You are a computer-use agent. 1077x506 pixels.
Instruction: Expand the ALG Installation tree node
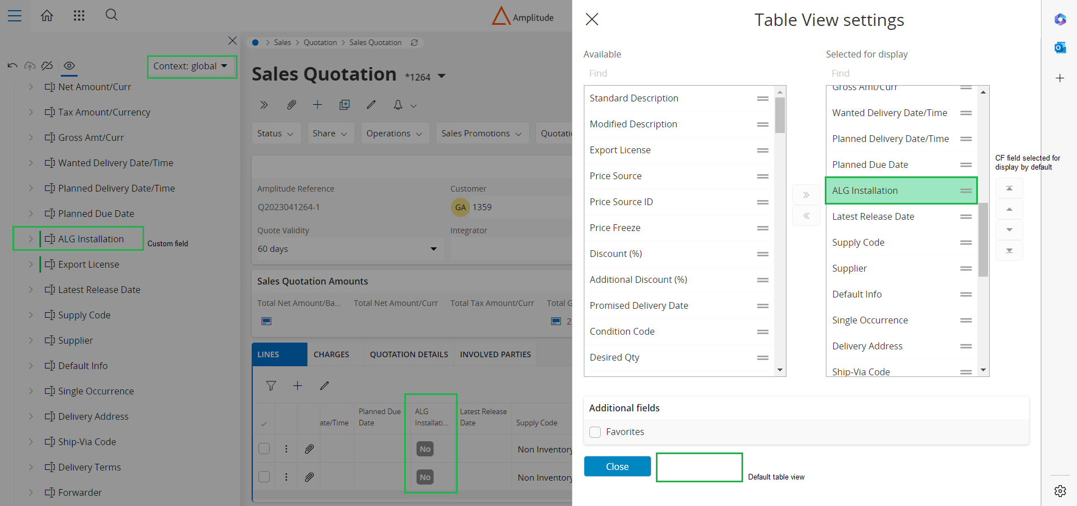30,239
